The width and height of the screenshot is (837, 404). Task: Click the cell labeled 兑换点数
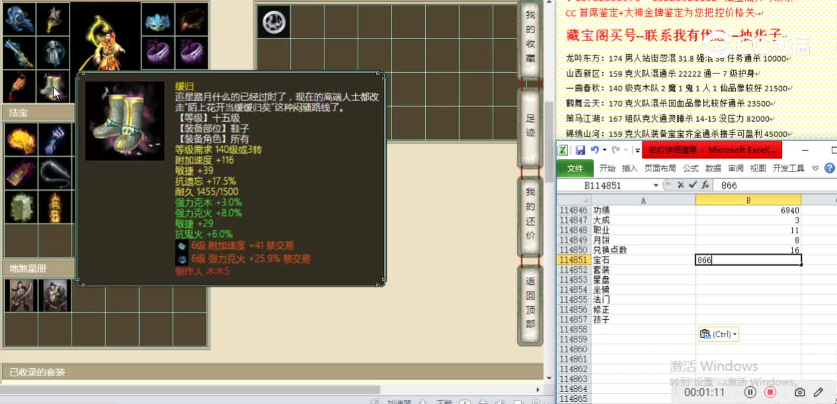[643, 250]
